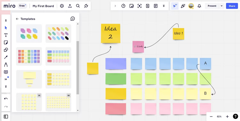This screenshot has width=240, height=121.
Task: Select the purple header sticky note
Action: point(116,64)
